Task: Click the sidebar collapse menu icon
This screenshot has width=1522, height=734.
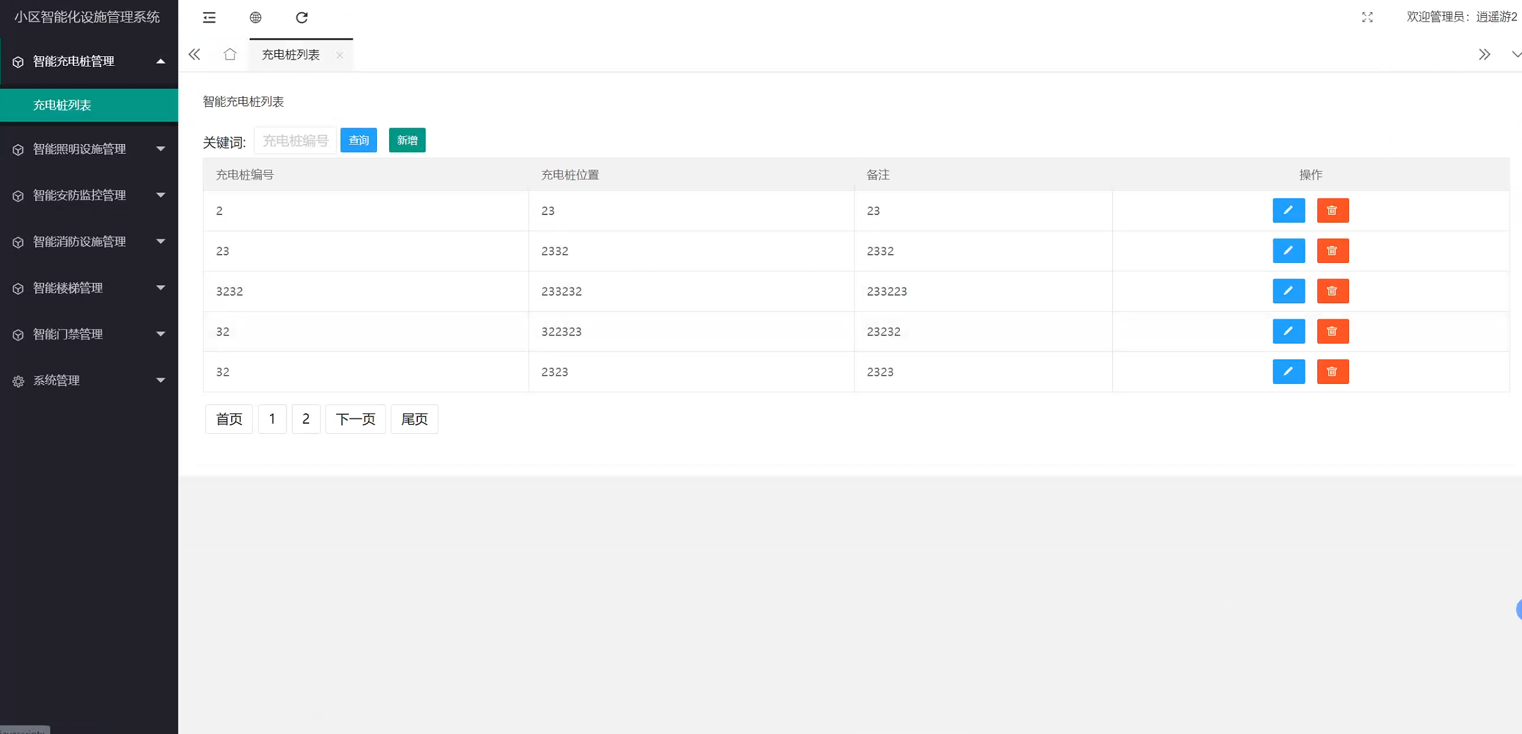Action: [209, 17]
